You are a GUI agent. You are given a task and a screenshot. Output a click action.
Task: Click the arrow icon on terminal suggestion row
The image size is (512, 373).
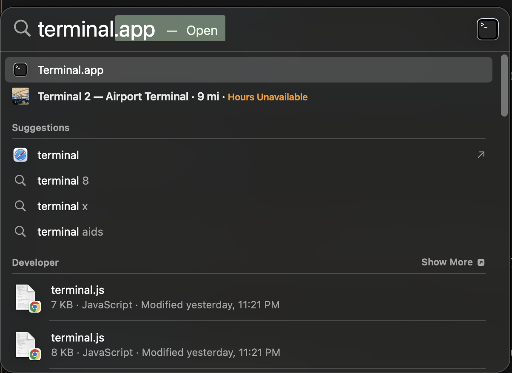coord(481,155)
